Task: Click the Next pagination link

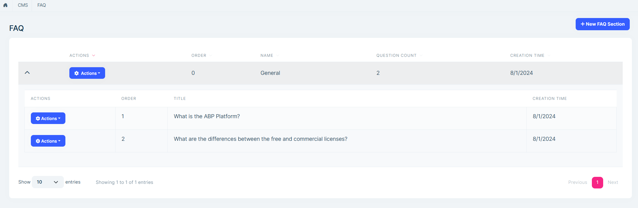Action: pos(613,182)
